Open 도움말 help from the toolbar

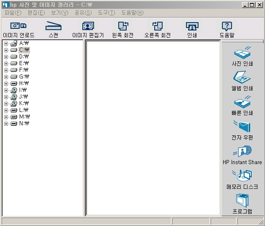[x=227, y=26]
